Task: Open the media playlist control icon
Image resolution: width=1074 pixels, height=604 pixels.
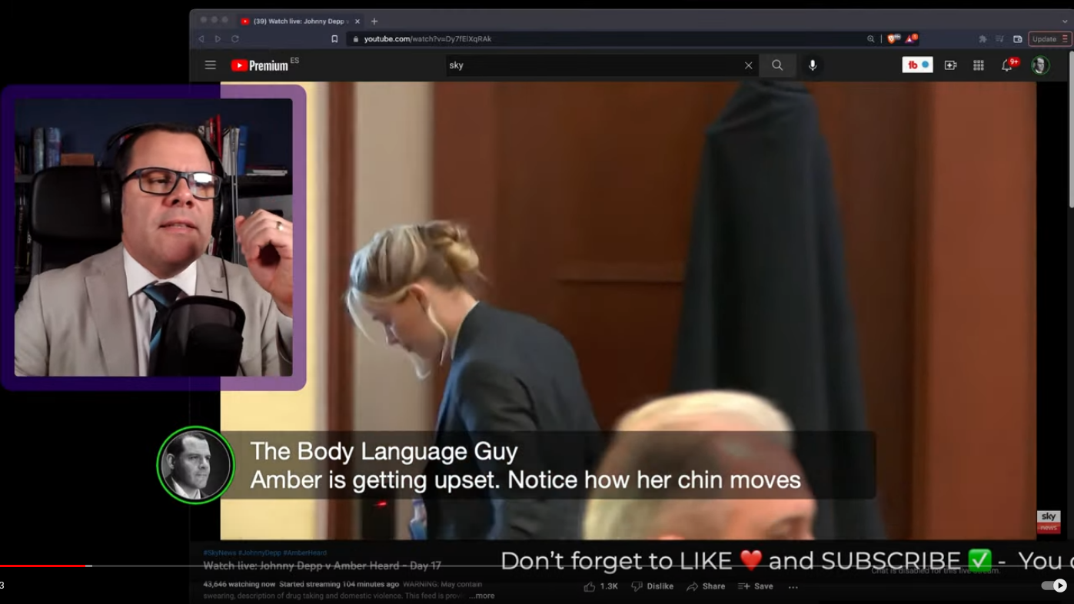Action: tap(999, 39)
